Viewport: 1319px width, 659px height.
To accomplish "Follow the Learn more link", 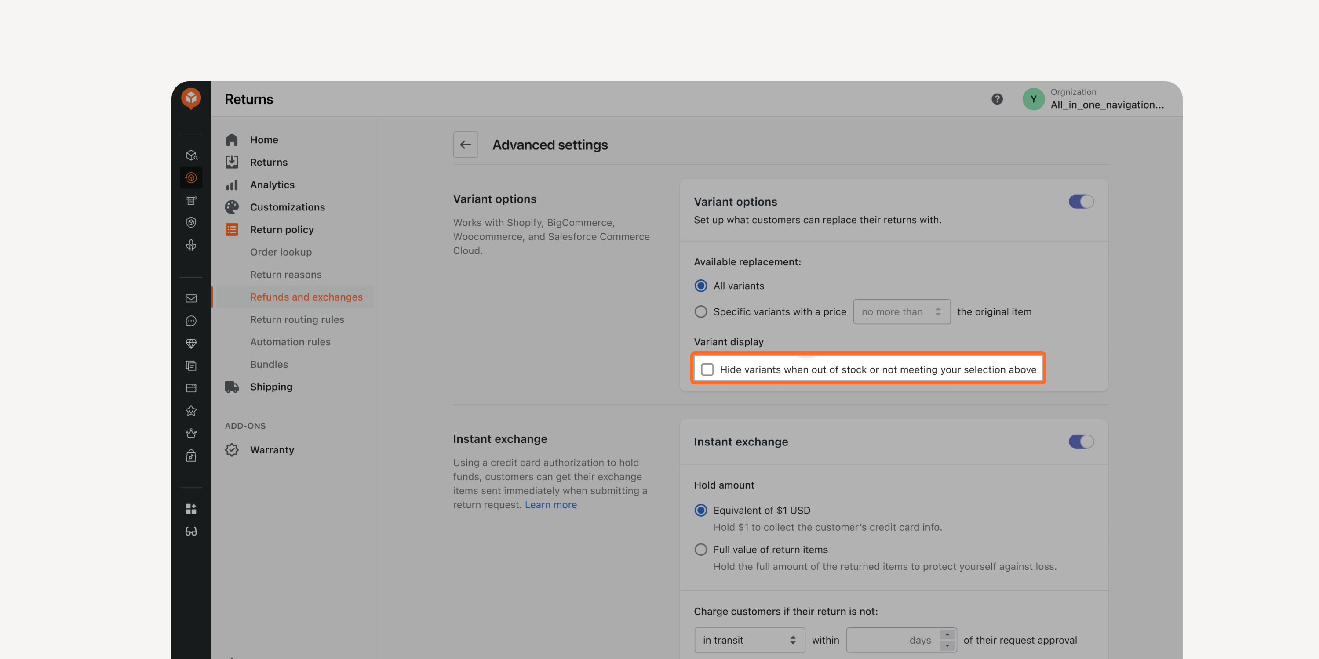I will [550, 504].
